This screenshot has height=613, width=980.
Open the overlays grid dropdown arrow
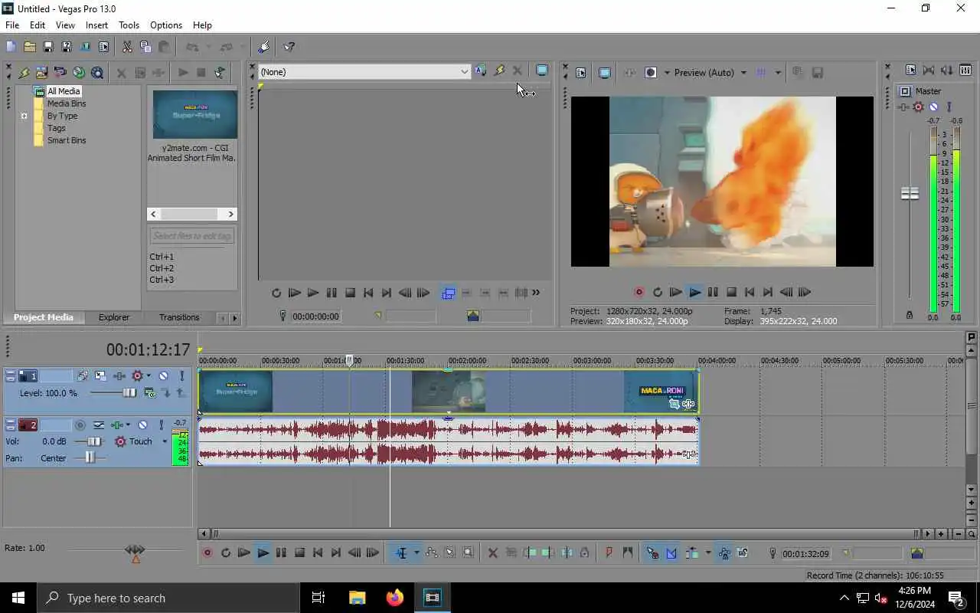[777, 73]
